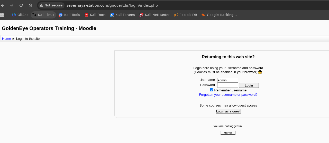The image size is (329, 143).
Task: Click the browser back arrow
Action: click(x=3, y=5)
